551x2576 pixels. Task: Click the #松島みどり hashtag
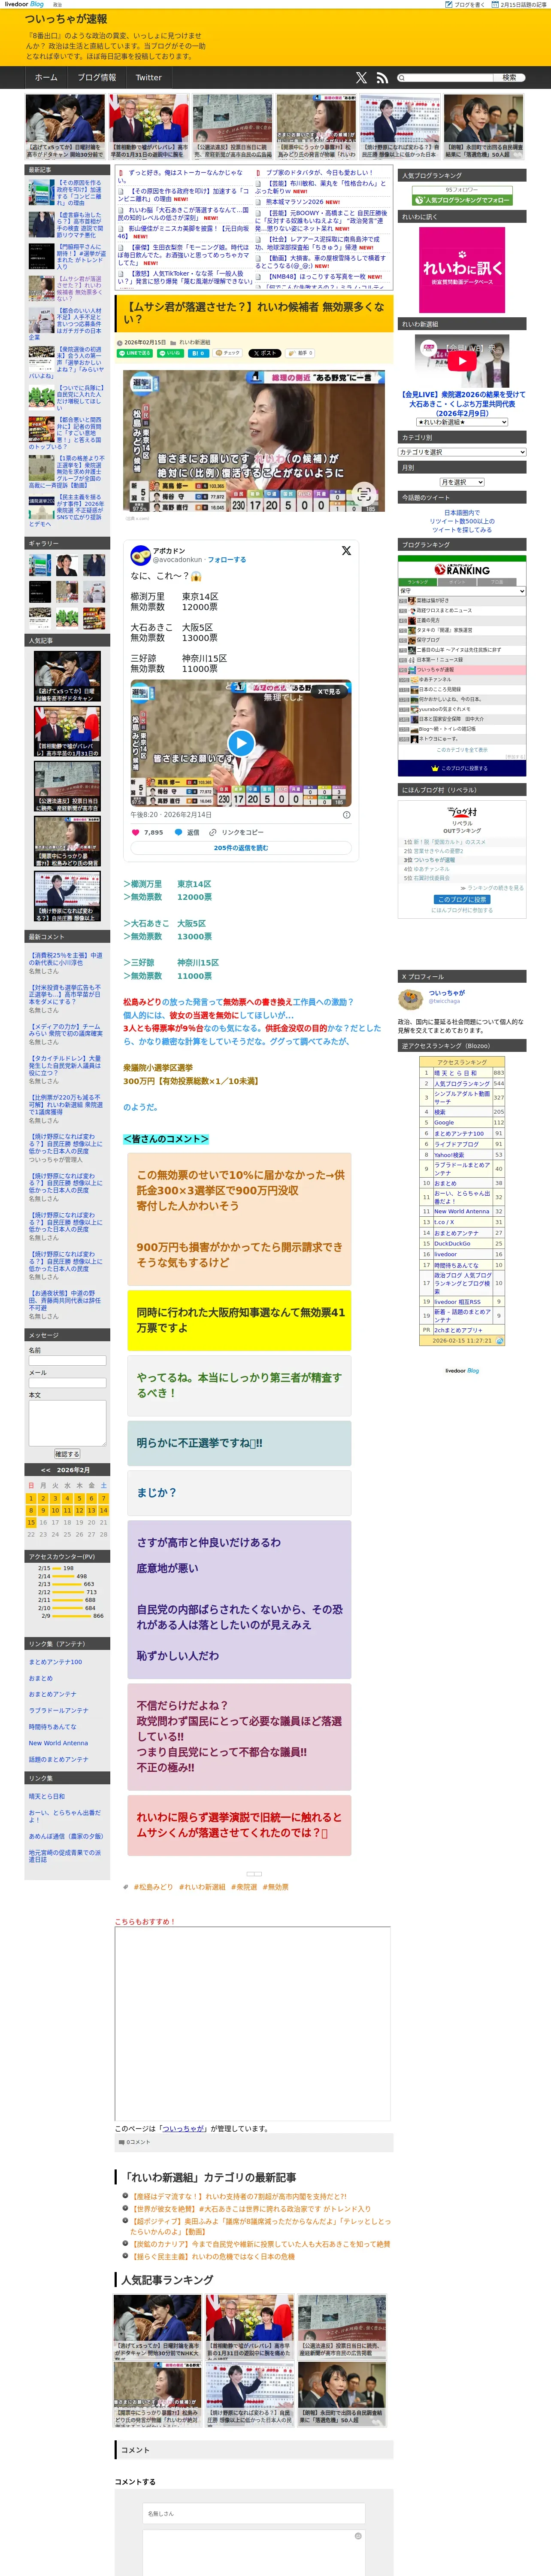[153, 1887]
